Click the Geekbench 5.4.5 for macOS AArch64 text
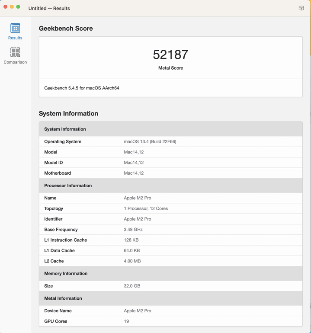Screen dimensions: 311x333 82,88
